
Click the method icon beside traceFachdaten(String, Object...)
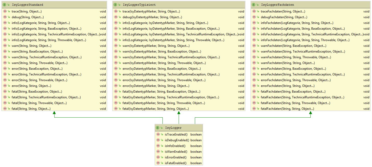pyautogui.click(x=254, y=11)
